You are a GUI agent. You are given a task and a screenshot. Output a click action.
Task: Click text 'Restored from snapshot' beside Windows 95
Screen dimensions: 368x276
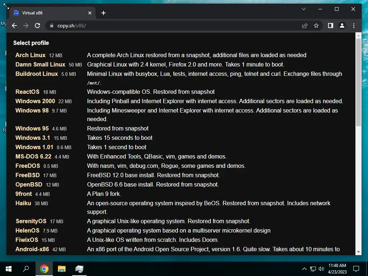(x=118, y=128)
